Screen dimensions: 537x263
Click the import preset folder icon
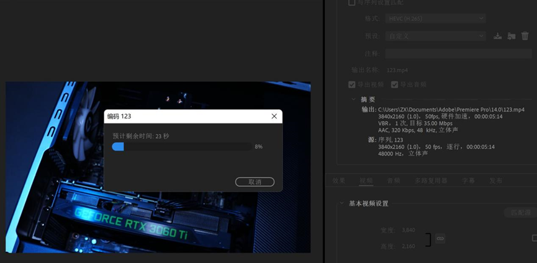(512, 36)
